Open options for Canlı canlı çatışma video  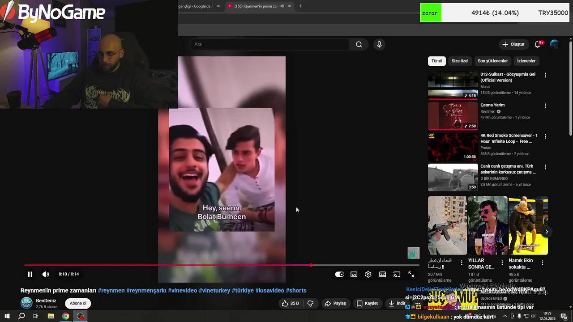pyautogui.click(x=545, y=167)
